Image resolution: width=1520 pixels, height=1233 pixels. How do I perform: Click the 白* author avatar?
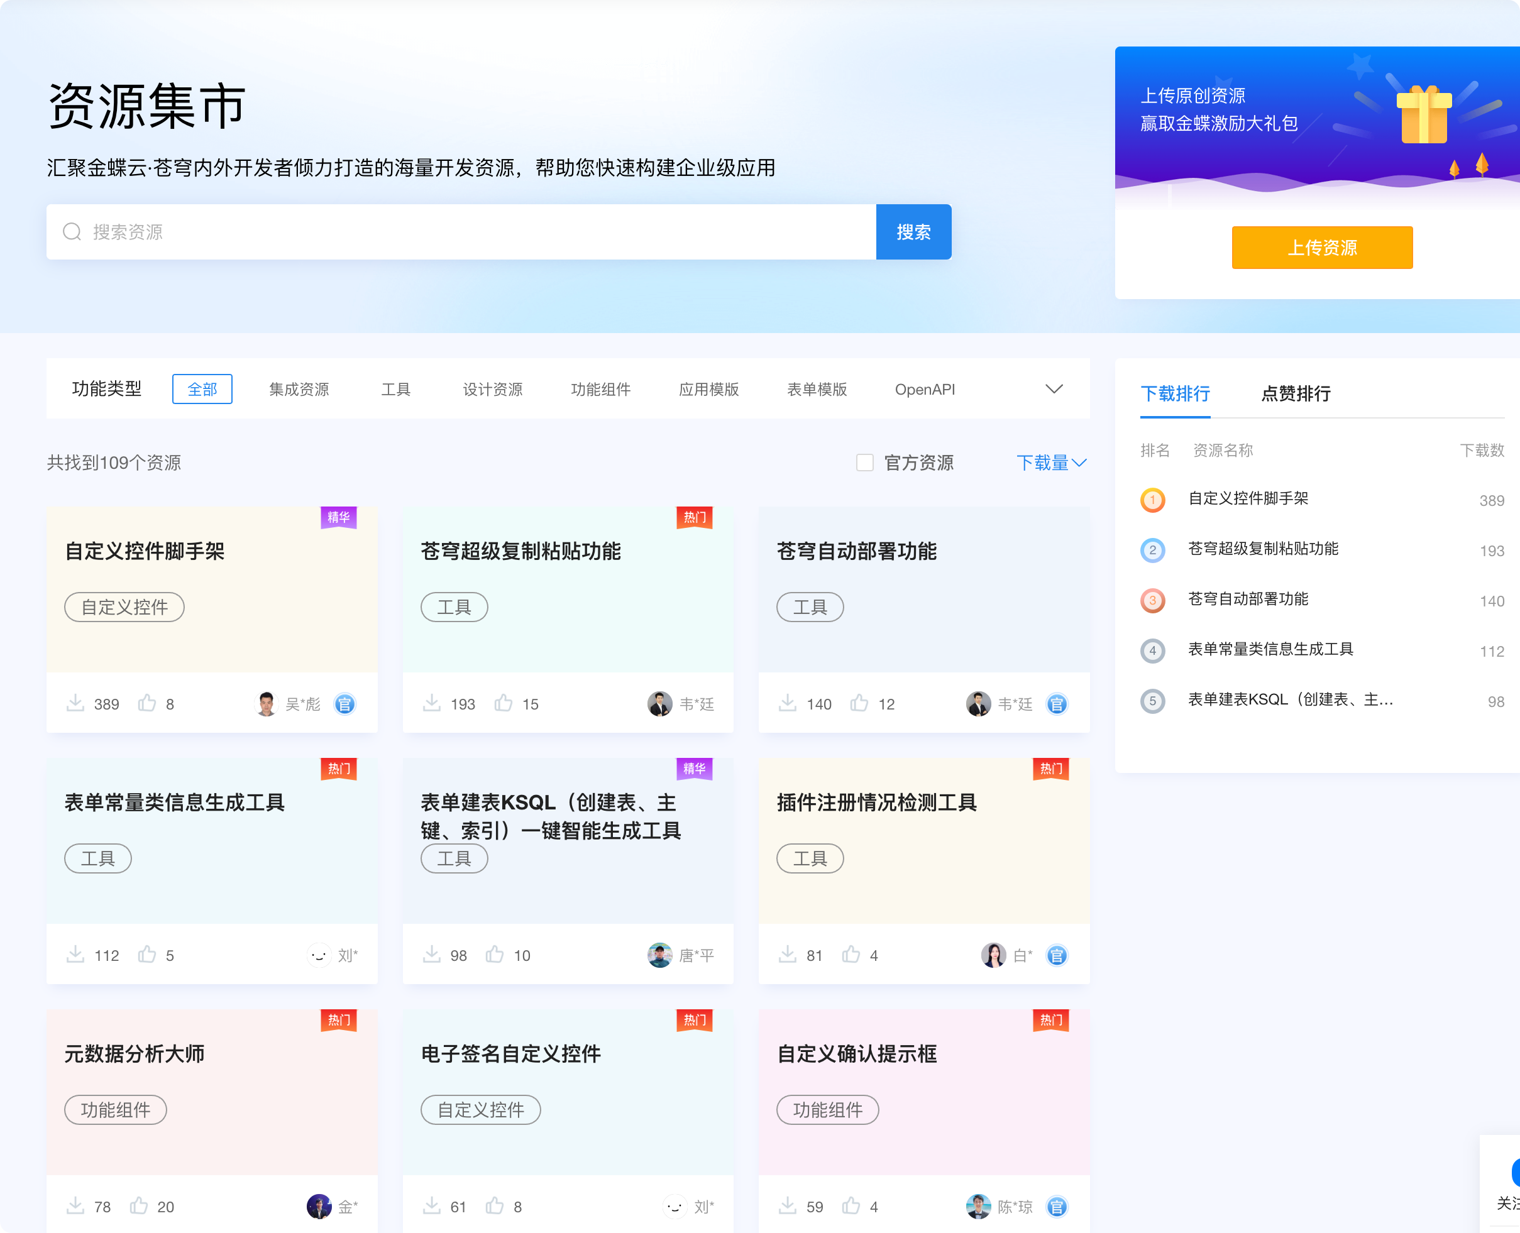pos(993,955)
